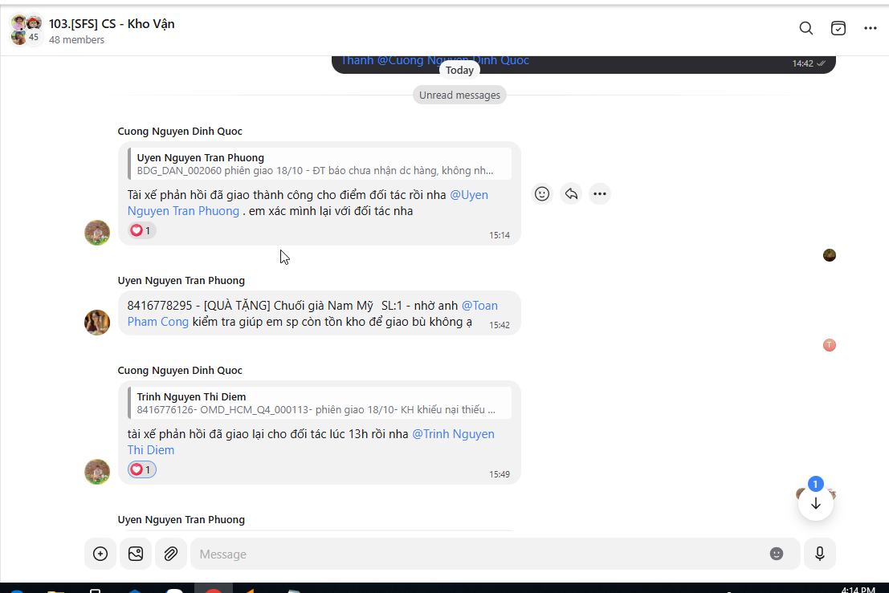Add emoji reaction to Cuong's 15:14 message
889x593 pixels.
pos(542,193)
